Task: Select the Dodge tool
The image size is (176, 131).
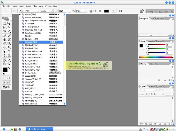Action: pyautogui.click(x=9, y=47)
